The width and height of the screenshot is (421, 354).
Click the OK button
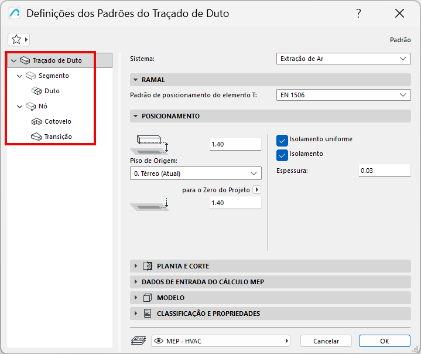click(x=385, y=341)
